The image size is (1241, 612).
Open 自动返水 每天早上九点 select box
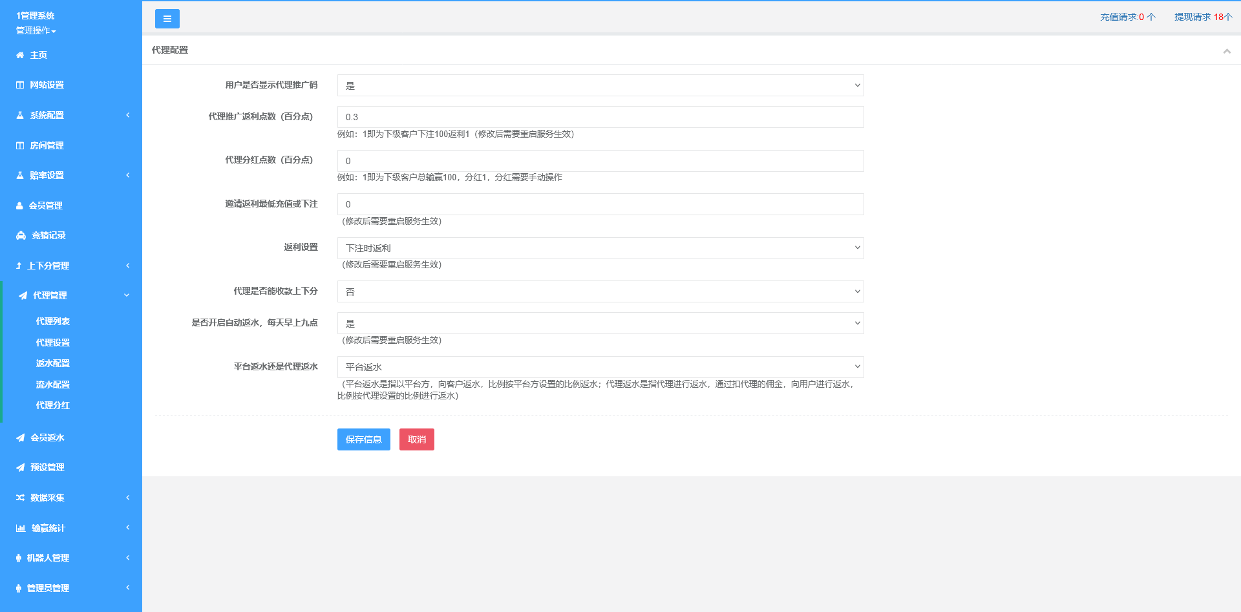click(x=600, y=323)
